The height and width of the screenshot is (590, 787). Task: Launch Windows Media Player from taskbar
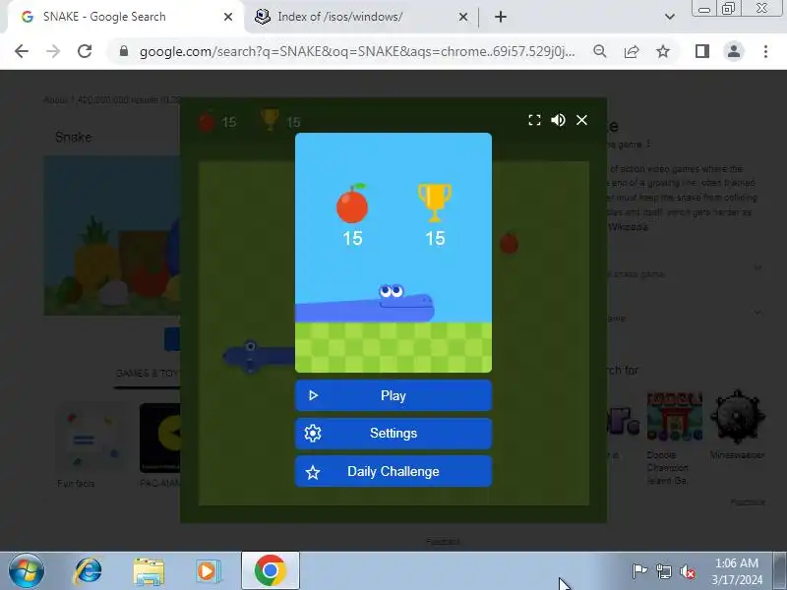tap(208, 571)
